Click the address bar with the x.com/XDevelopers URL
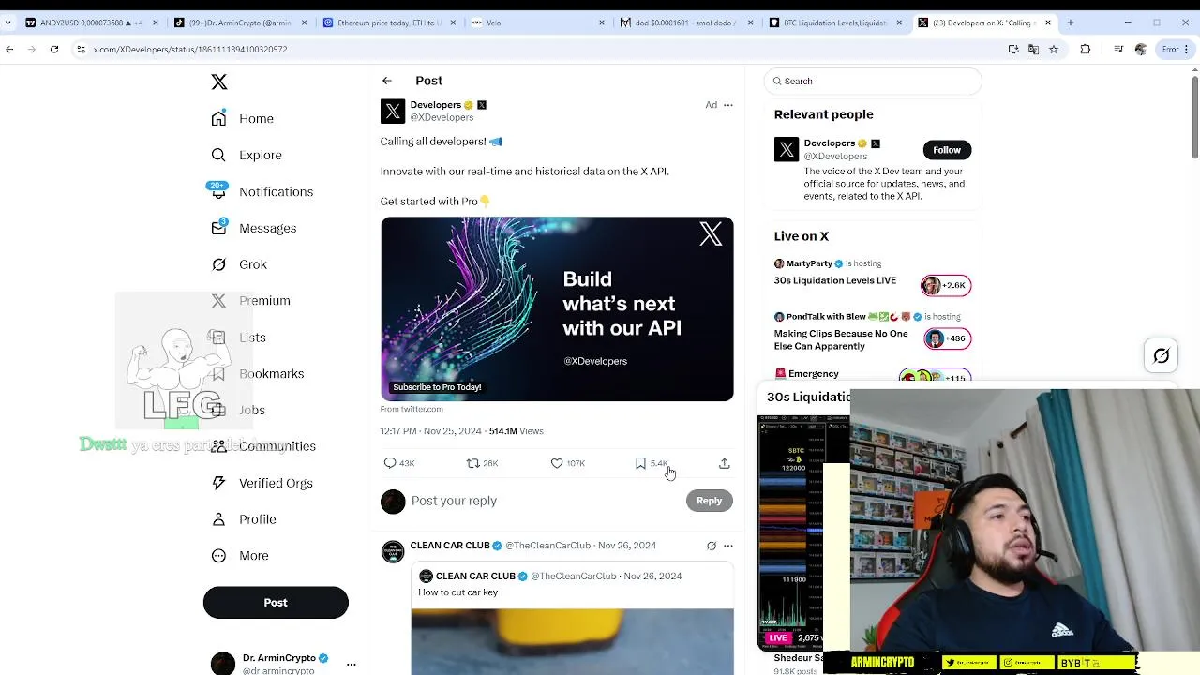1200x675 pixels. coord(544,49)
